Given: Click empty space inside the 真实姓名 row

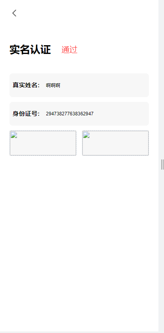Looking at the screenshot, I should pyautogui.click(x=106, y=85).
